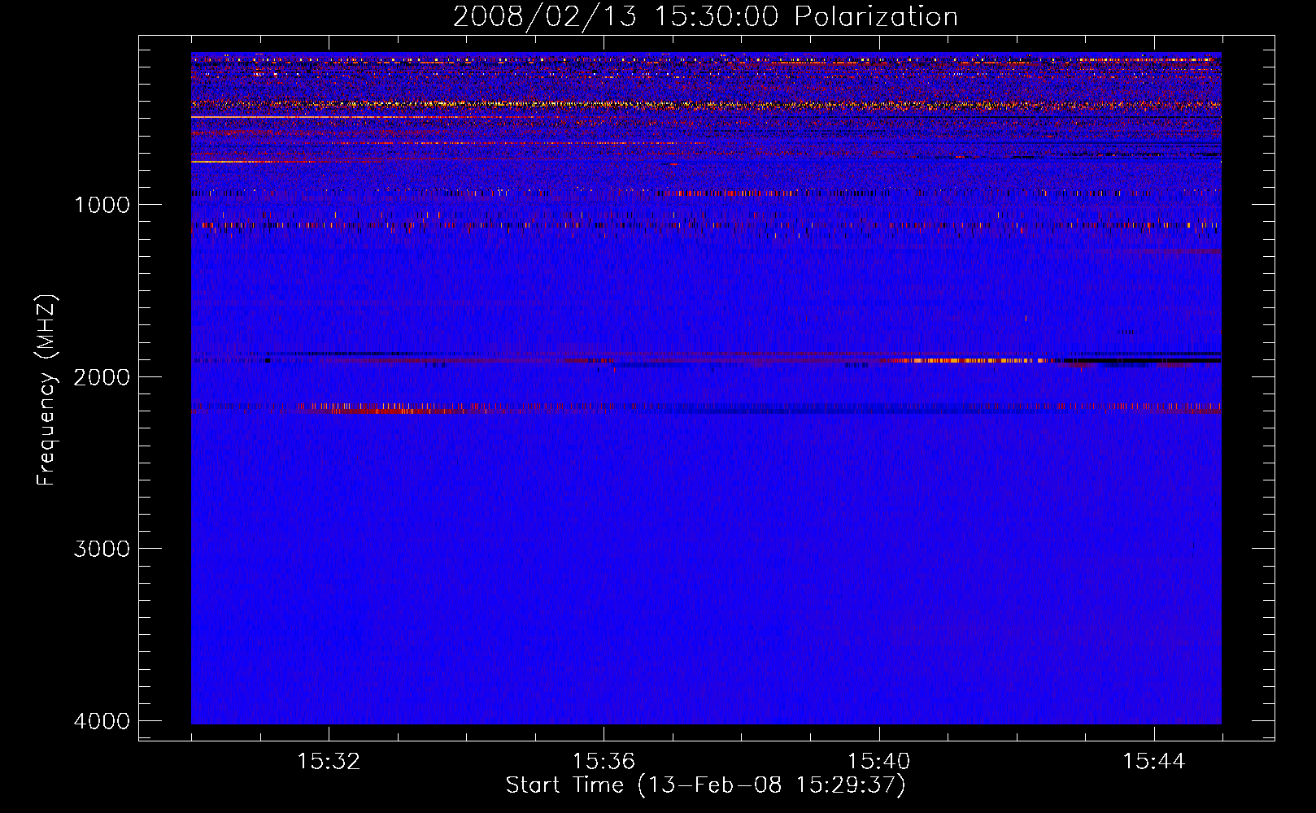Select the "4000" frequency tick label

[102, 721]
